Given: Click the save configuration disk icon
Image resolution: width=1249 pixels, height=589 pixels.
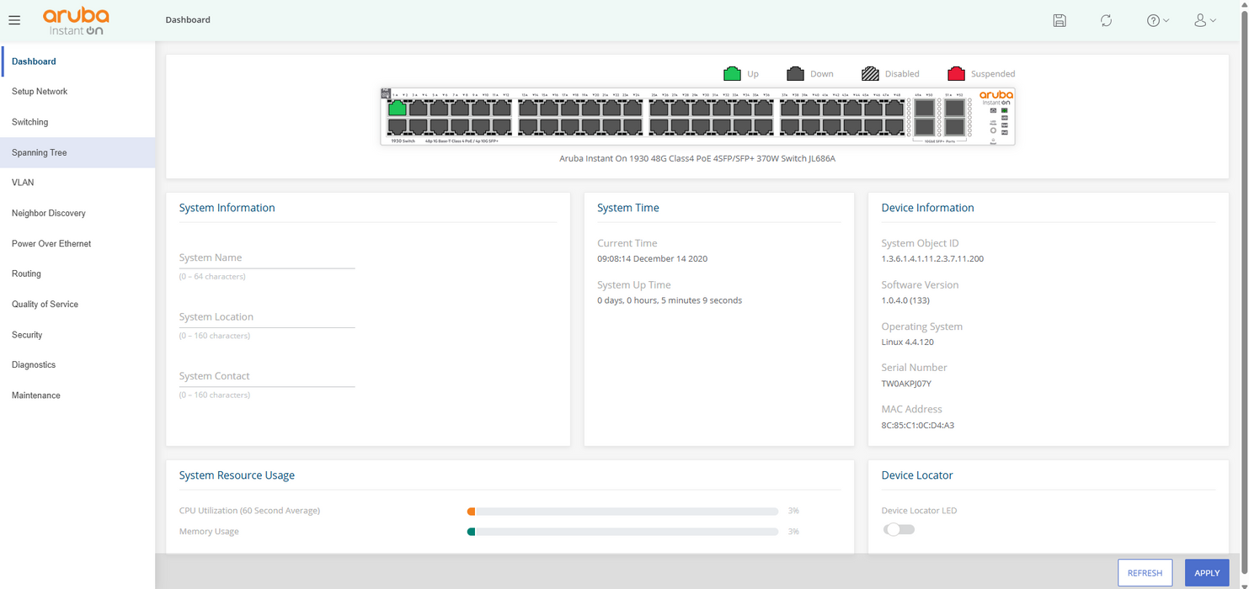Looking at the screenshot, I should [1060, 20].
